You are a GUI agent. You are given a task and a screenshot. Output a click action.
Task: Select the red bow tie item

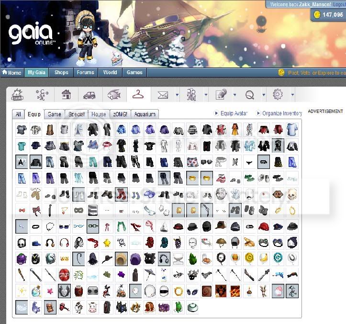(22, 210)
